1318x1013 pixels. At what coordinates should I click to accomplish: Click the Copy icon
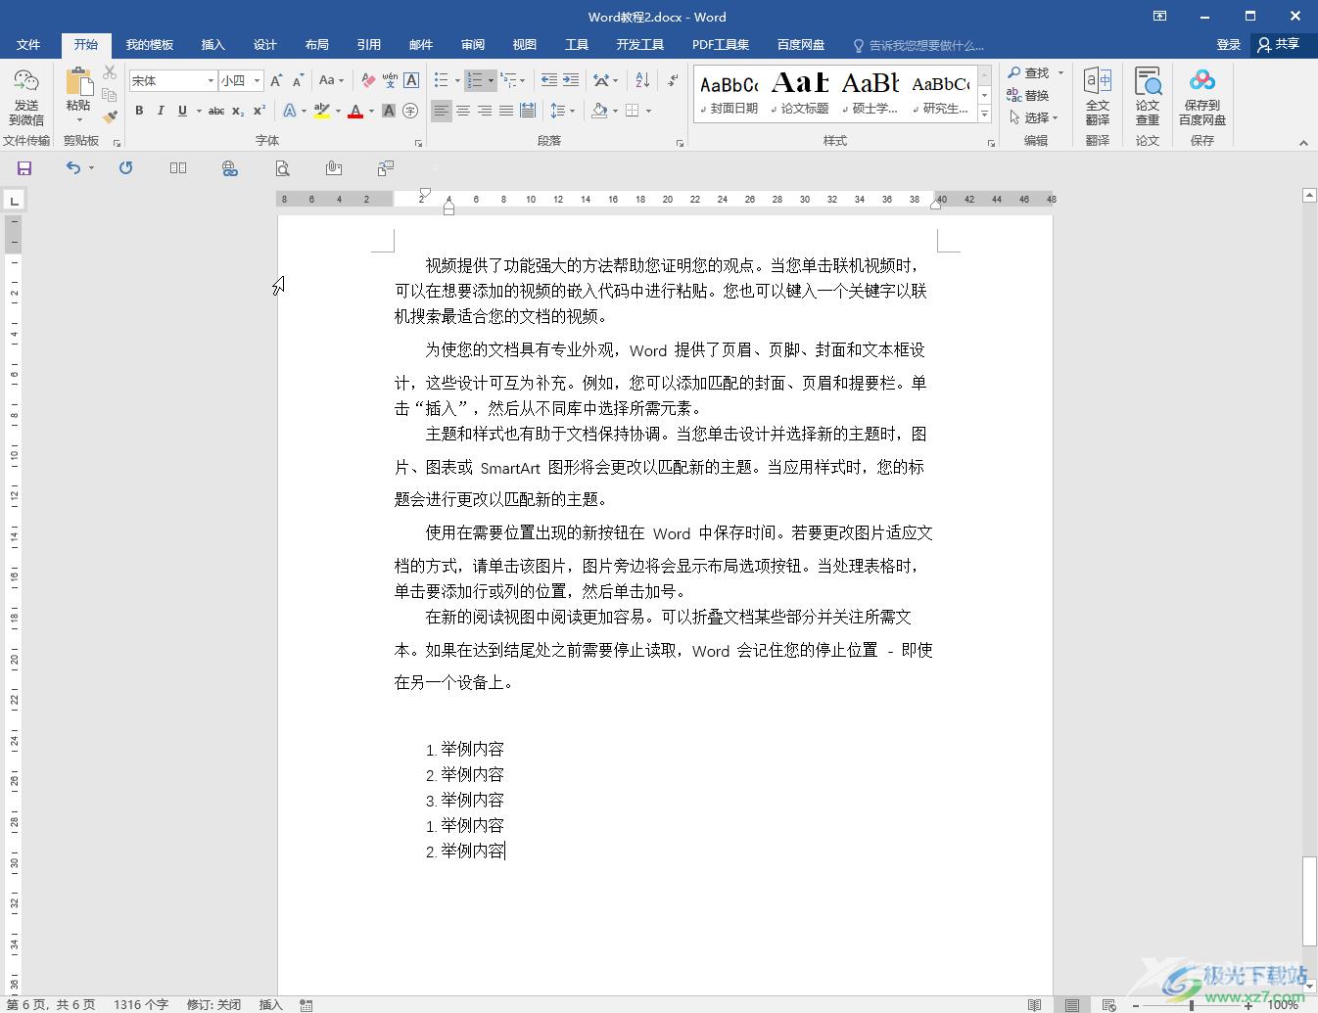pos(110,95)
